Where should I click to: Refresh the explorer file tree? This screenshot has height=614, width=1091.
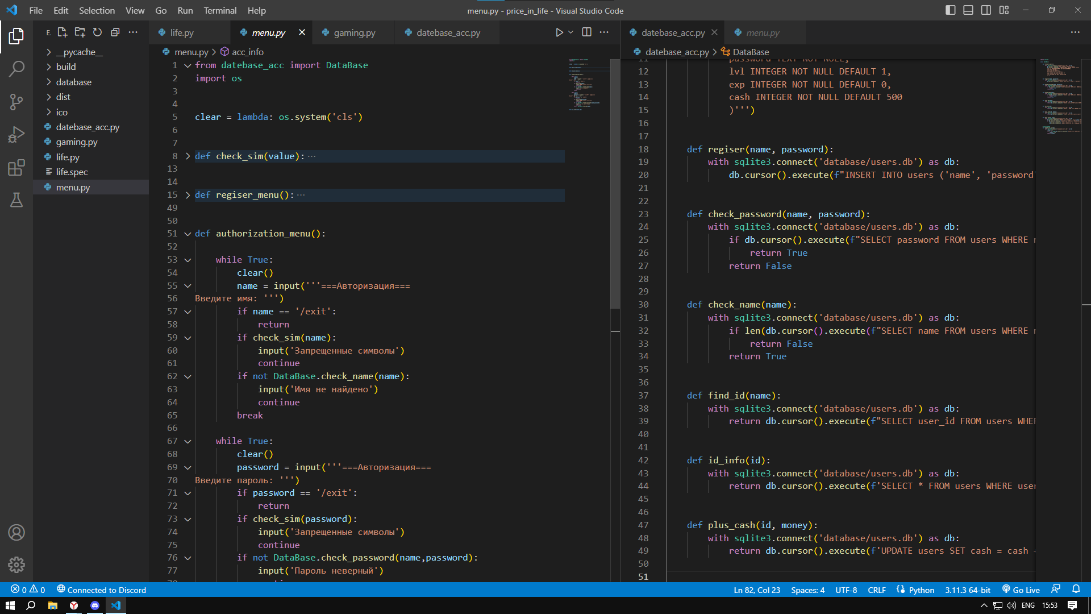[x=98, y=32]
